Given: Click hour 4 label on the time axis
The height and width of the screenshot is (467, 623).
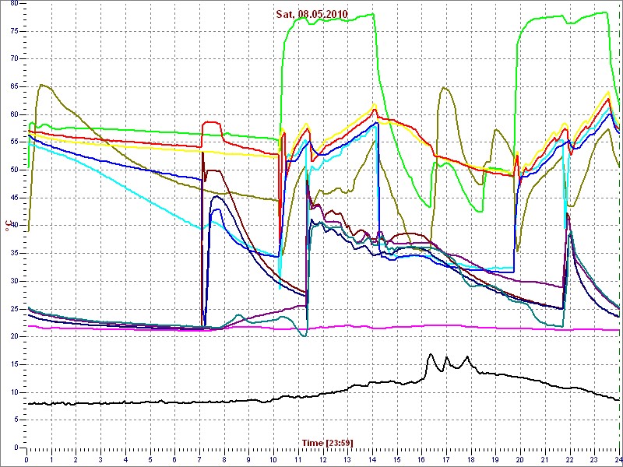Looking at the screenshot, I should (x=125, y=460).
